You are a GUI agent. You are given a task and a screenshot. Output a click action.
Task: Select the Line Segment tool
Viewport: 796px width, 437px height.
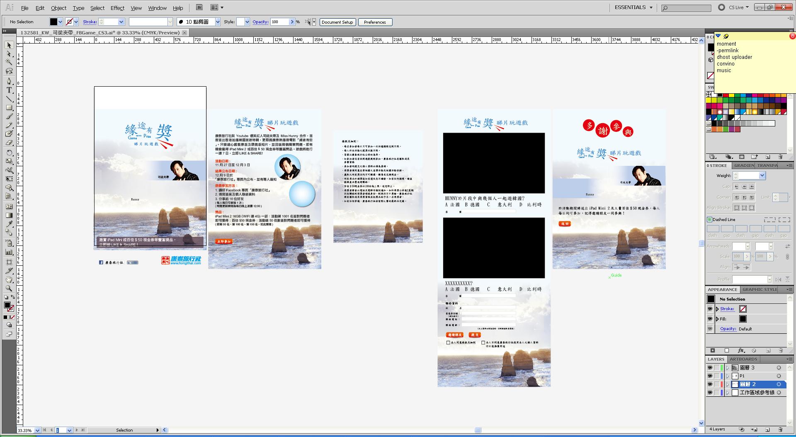click(x=9, y=99)
